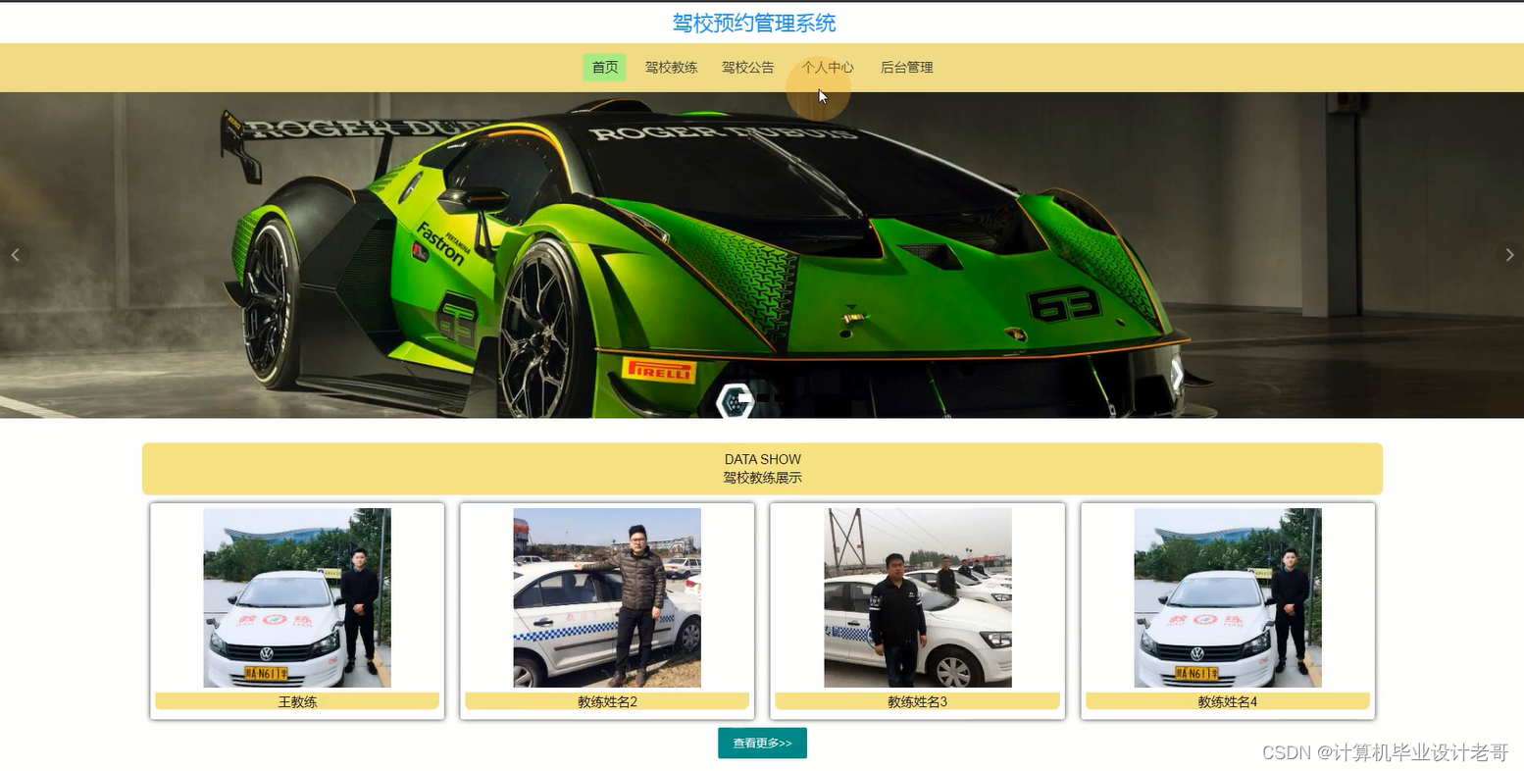Click the 查看更多>> button
Viewport: 1524px width, 771px height.
[762, 744]
